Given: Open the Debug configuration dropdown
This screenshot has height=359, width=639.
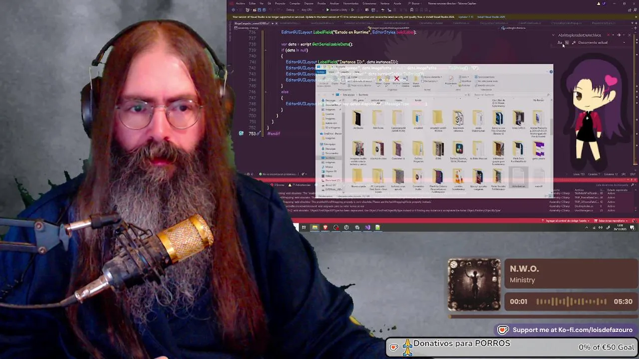Looking at the screenshot, I should pyautogui.click(x=291, y=10).
